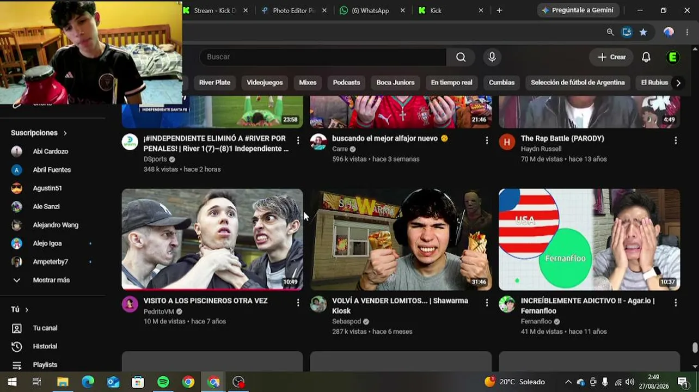Open options menu for DSports River video
Image resolution: width=699 pixels, height=392 pixels.
pos(298,140)
